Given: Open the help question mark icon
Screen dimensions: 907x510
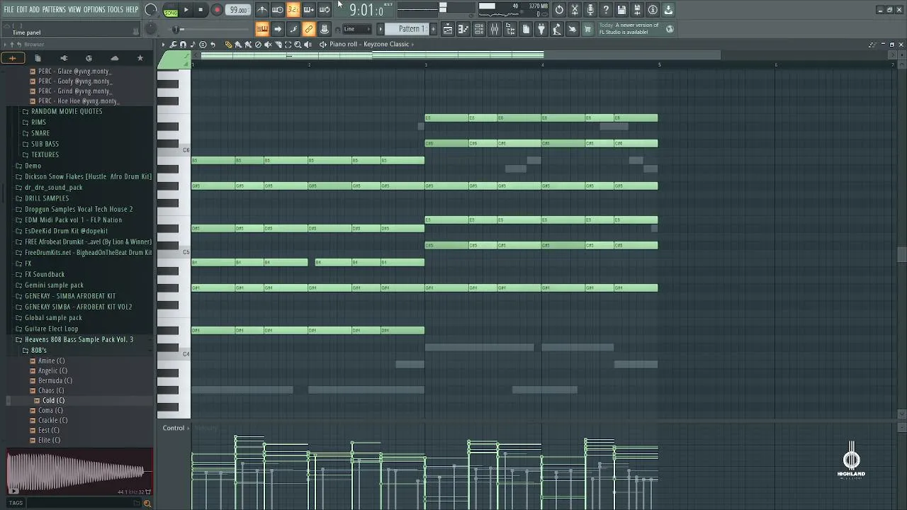Looking at the screenshot, I should [606, 10].
